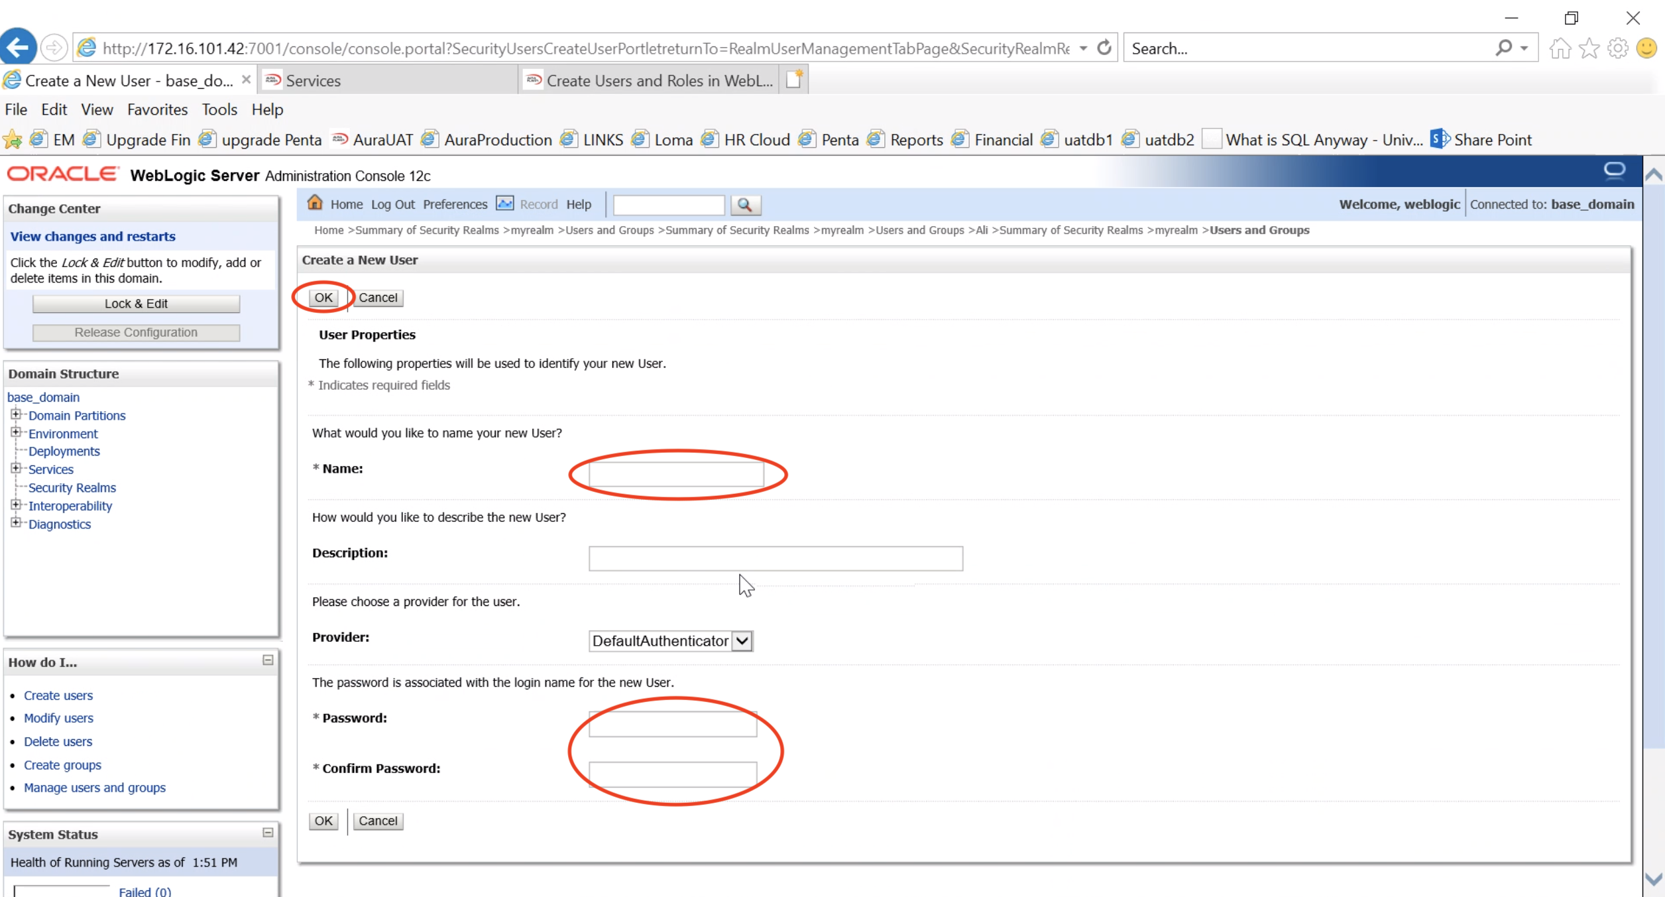Open the AuraUAT bookmark
This screenshot has height=897, width=1665.
[373, 140]
